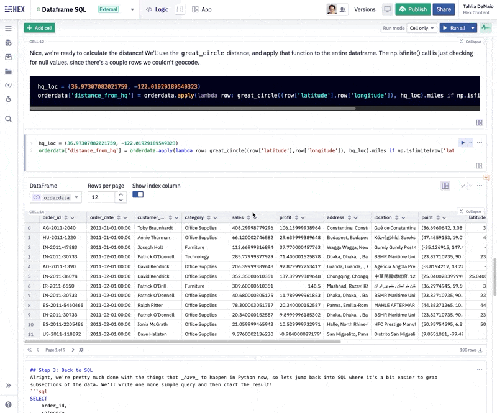
Task: Sort the customer column
Action: coord(170,218)
